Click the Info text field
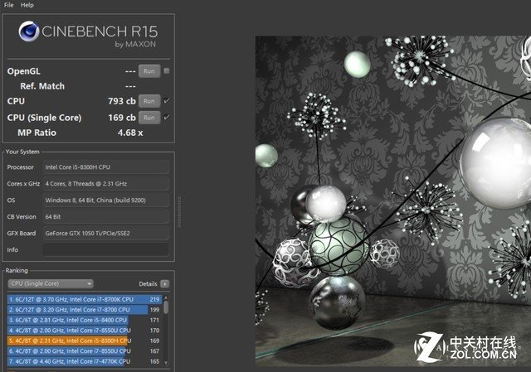The width and height of the screenshot is (531, 372). (105, 249)
